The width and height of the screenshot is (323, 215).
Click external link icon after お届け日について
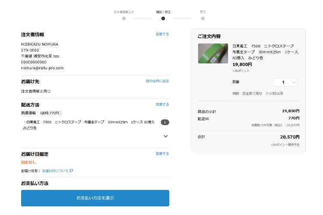pos(71,171)
